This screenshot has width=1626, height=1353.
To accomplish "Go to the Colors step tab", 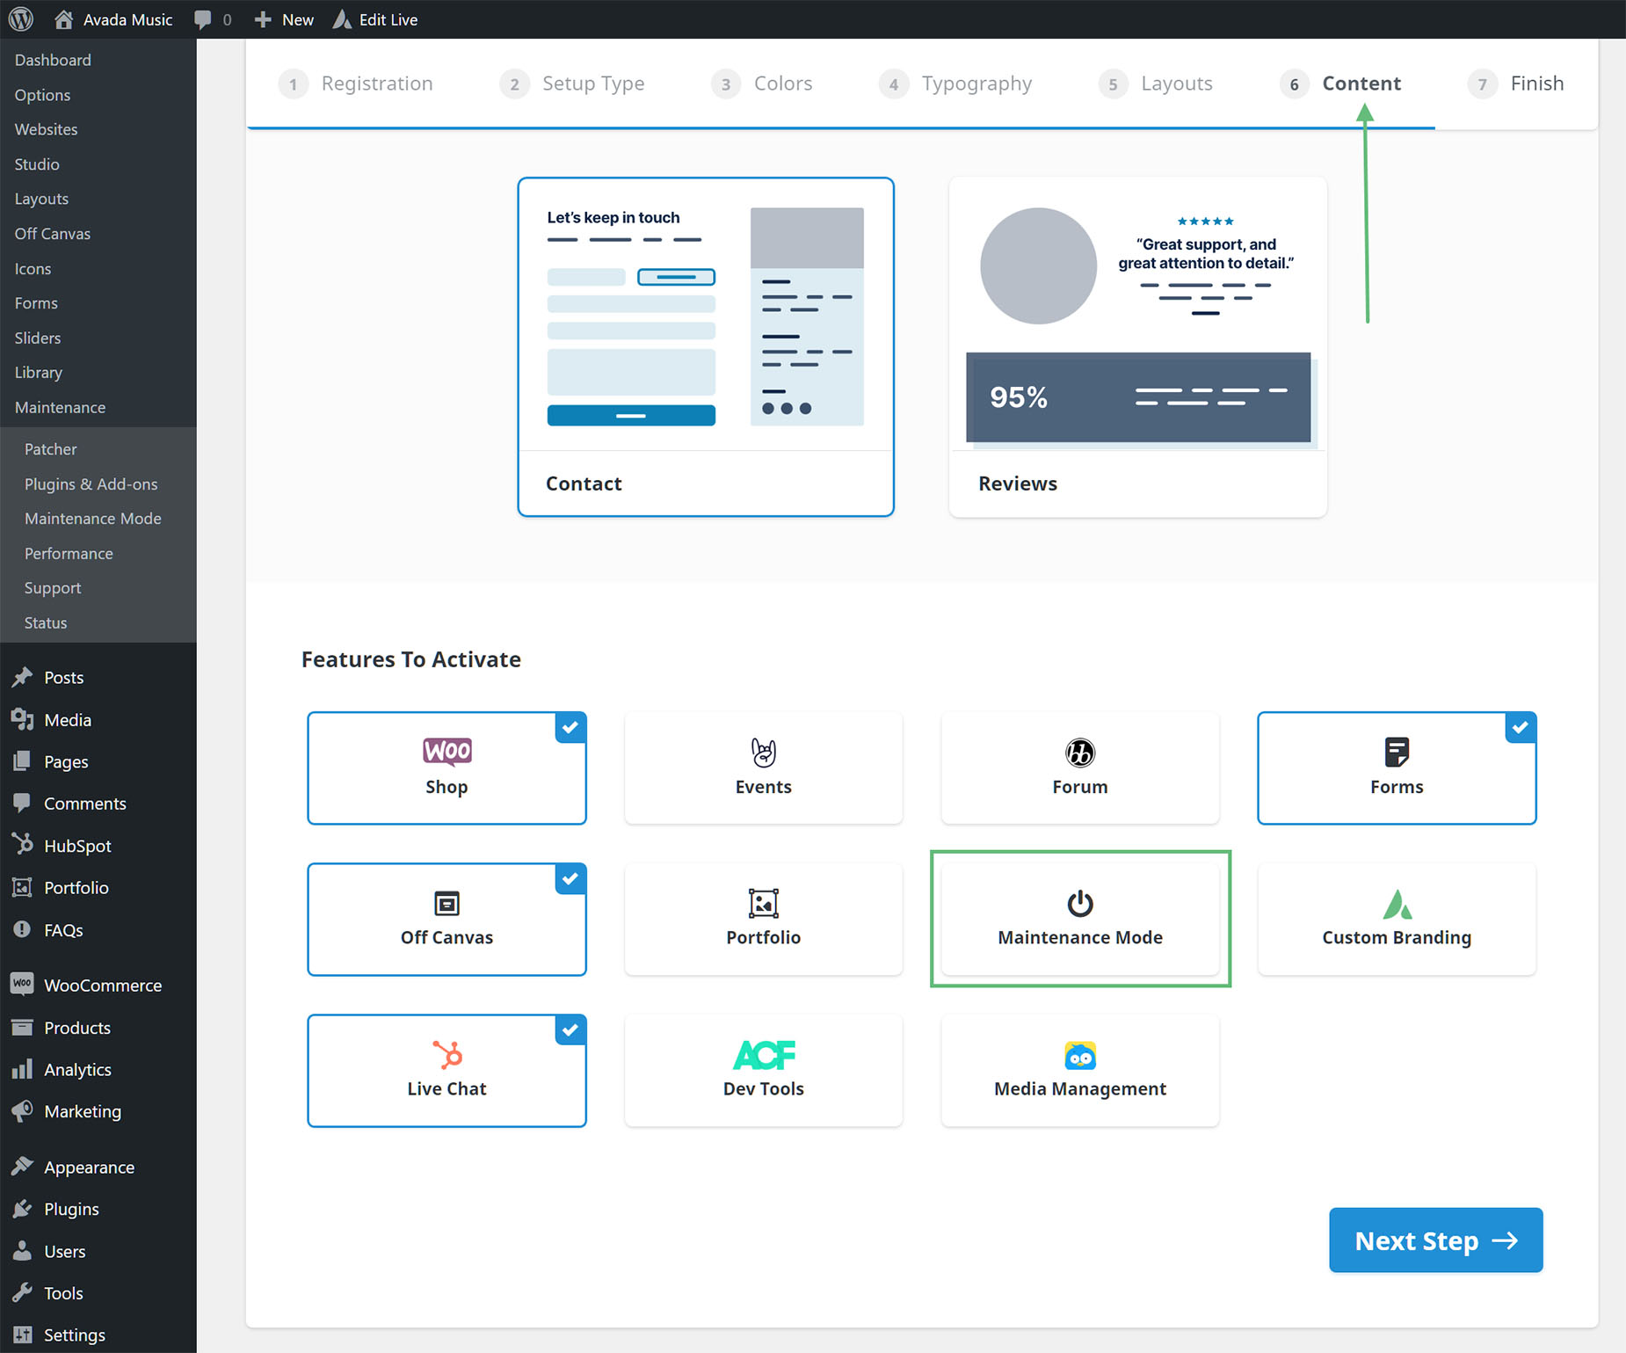I will coord(762,84).
